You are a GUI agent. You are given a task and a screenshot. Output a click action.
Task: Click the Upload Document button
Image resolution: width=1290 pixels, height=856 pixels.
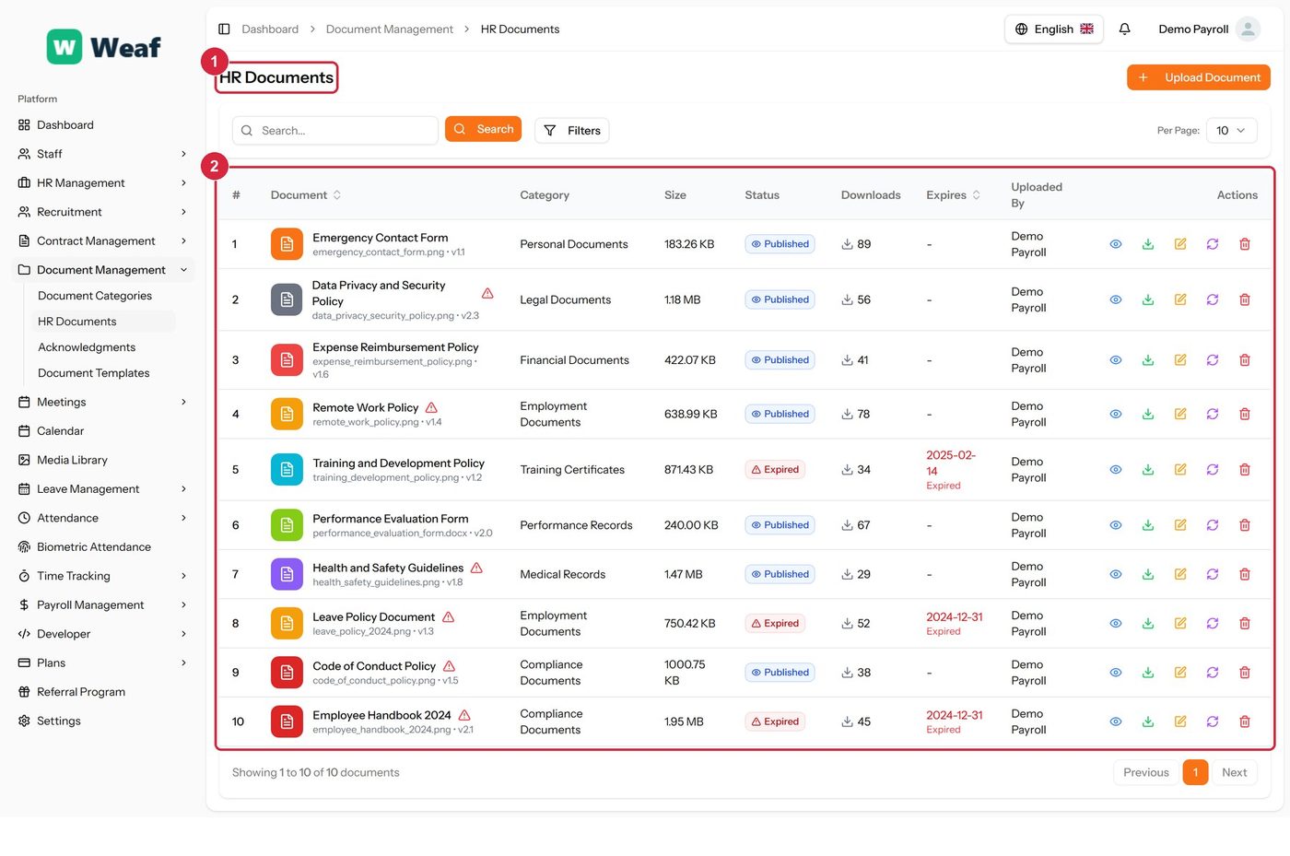pos(1198,77)
